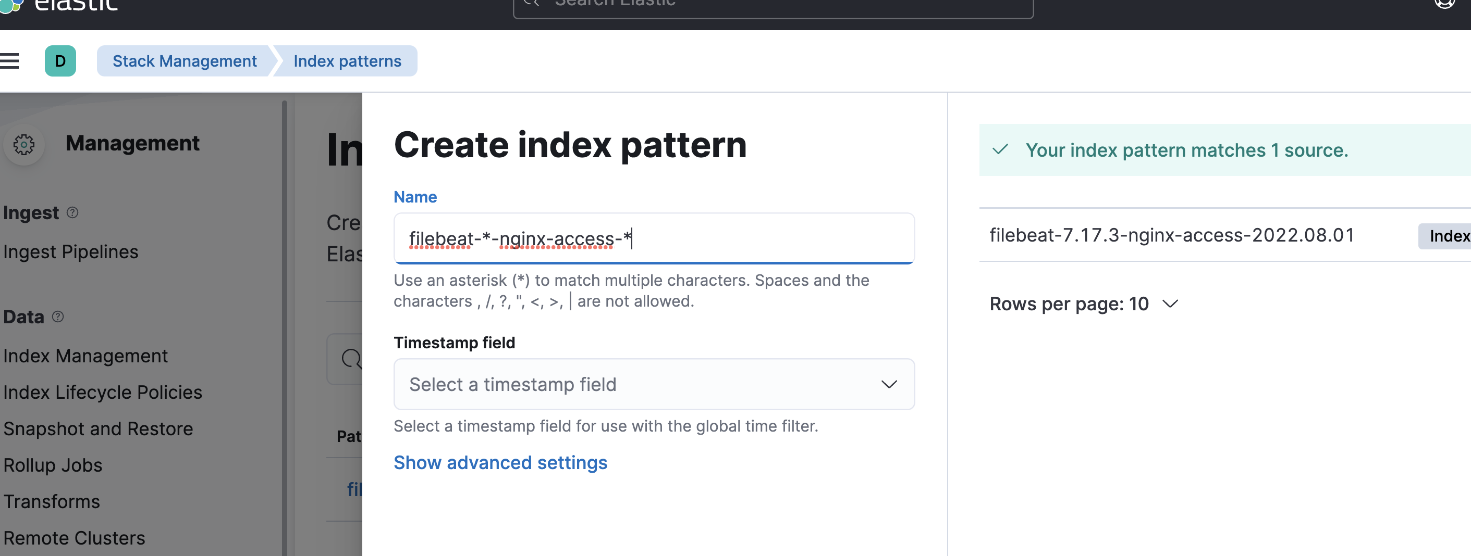Image resolution: width=1471 pixels, height=556 pixels.
Task: Open the hamburger navigation menu
Action: coord(10,60)
